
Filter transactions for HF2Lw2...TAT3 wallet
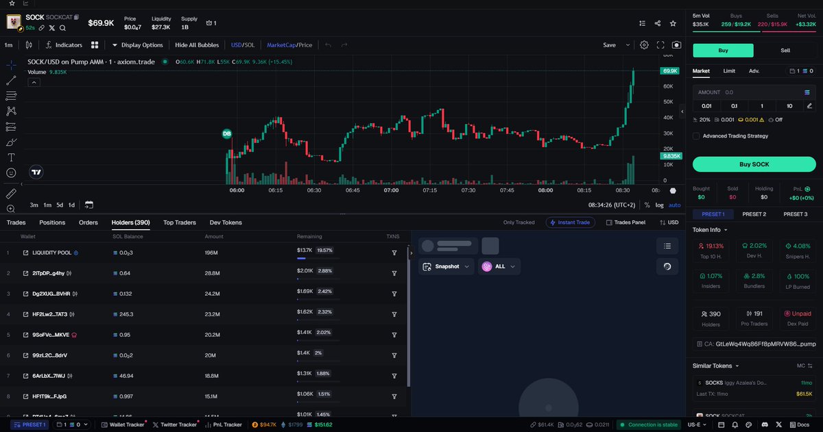point(394,314)
